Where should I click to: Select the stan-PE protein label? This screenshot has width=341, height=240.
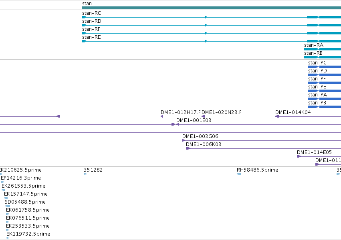click(x=317, y=87)
